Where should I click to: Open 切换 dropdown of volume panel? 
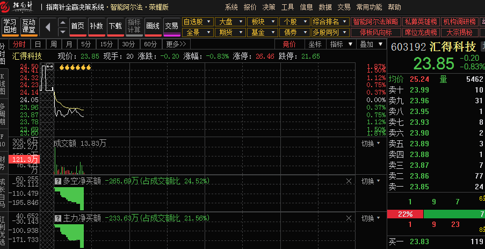click(x=371, y=144)
